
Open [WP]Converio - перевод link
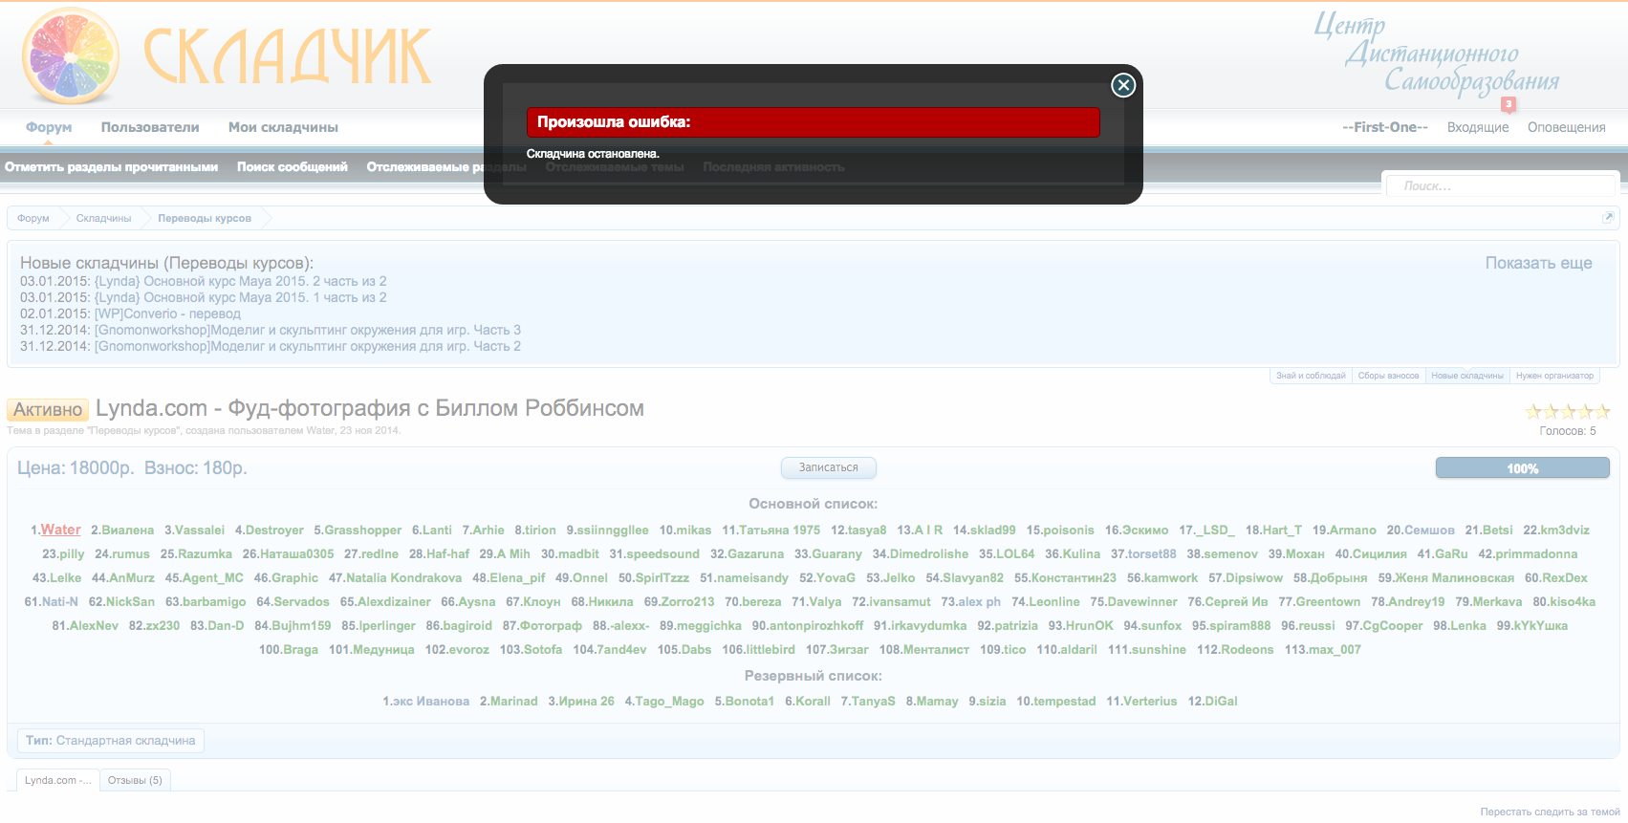click(x=167, y=314)
